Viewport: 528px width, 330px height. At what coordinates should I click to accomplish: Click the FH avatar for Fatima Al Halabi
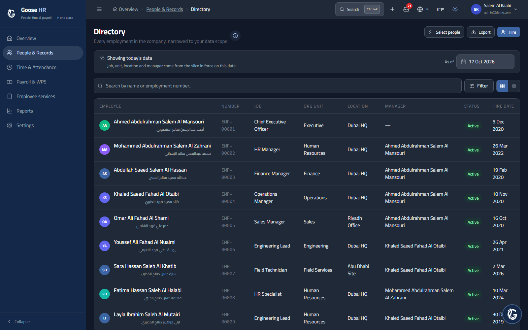pyautogui.click(x=105, y=294)
